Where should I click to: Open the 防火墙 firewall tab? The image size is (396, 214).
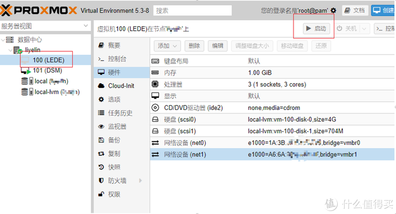click(122, 181)
